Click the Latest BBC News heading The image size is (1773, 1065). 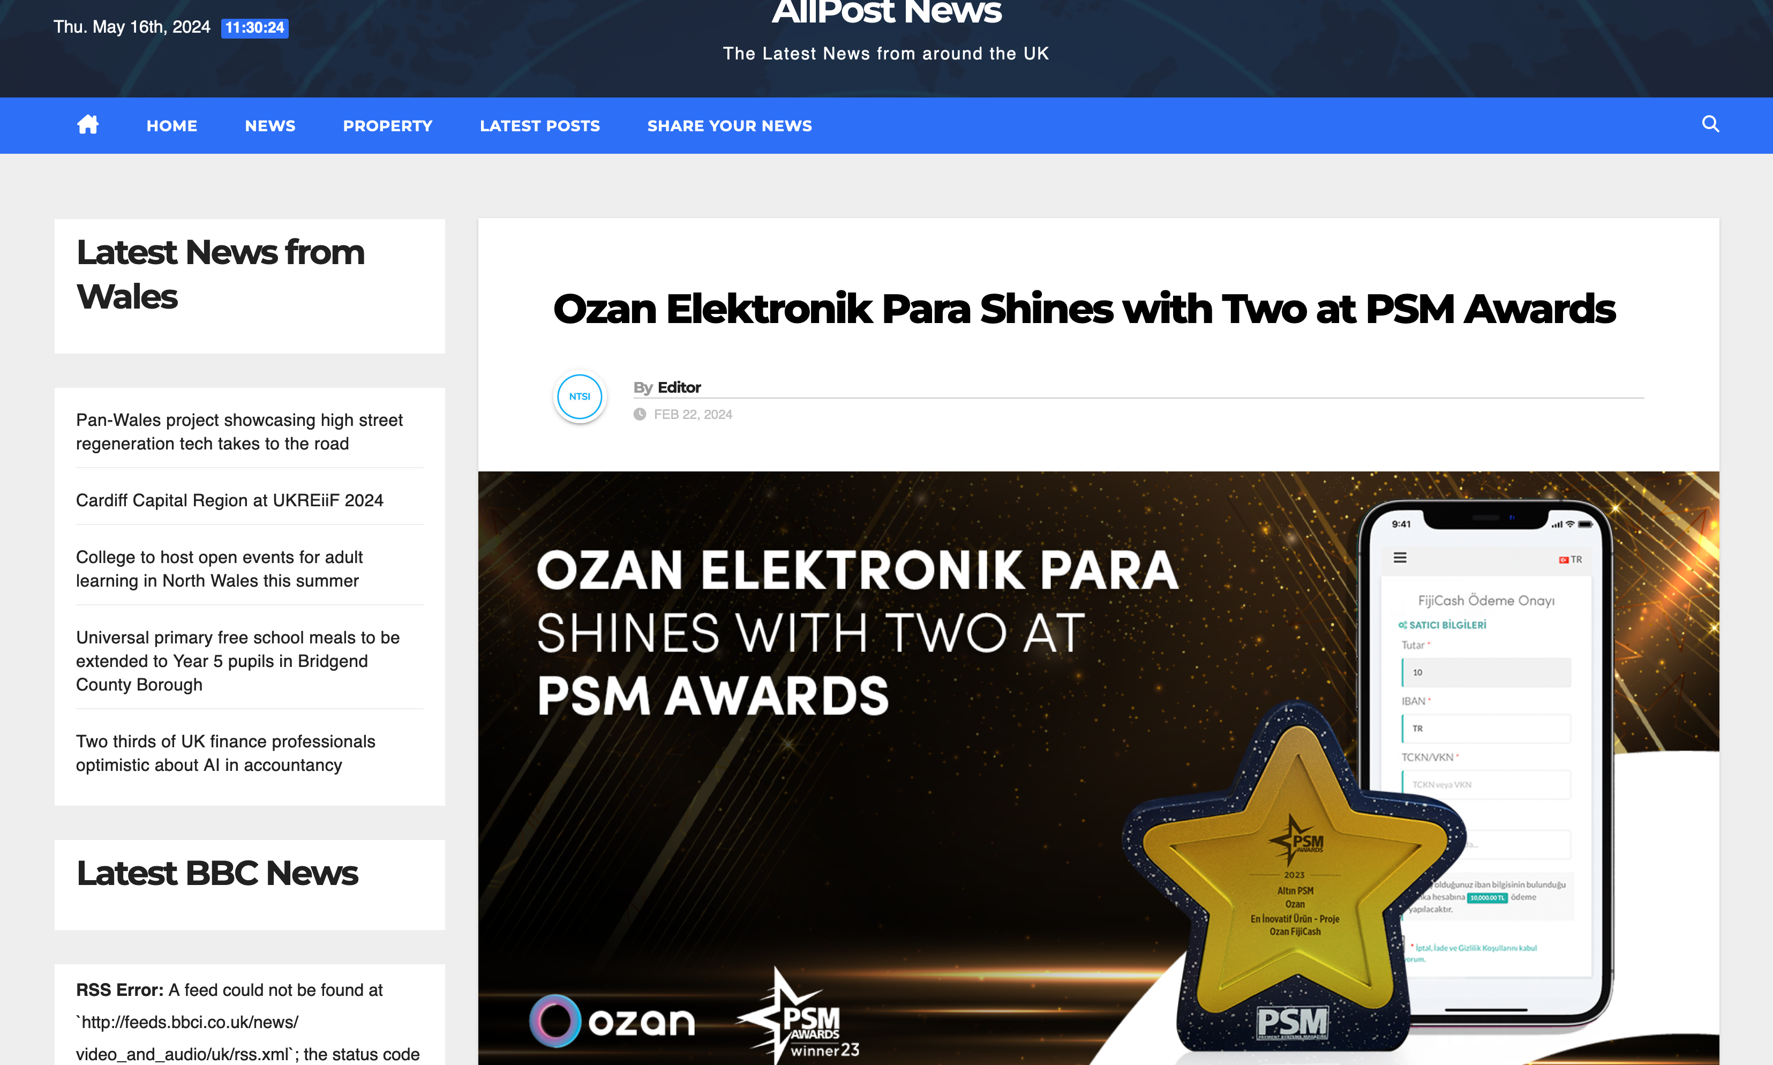(x=217, y=873)
